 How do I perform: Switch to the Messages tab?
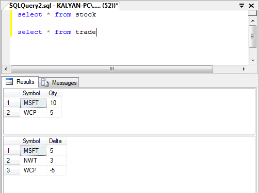tap(59, 82)
